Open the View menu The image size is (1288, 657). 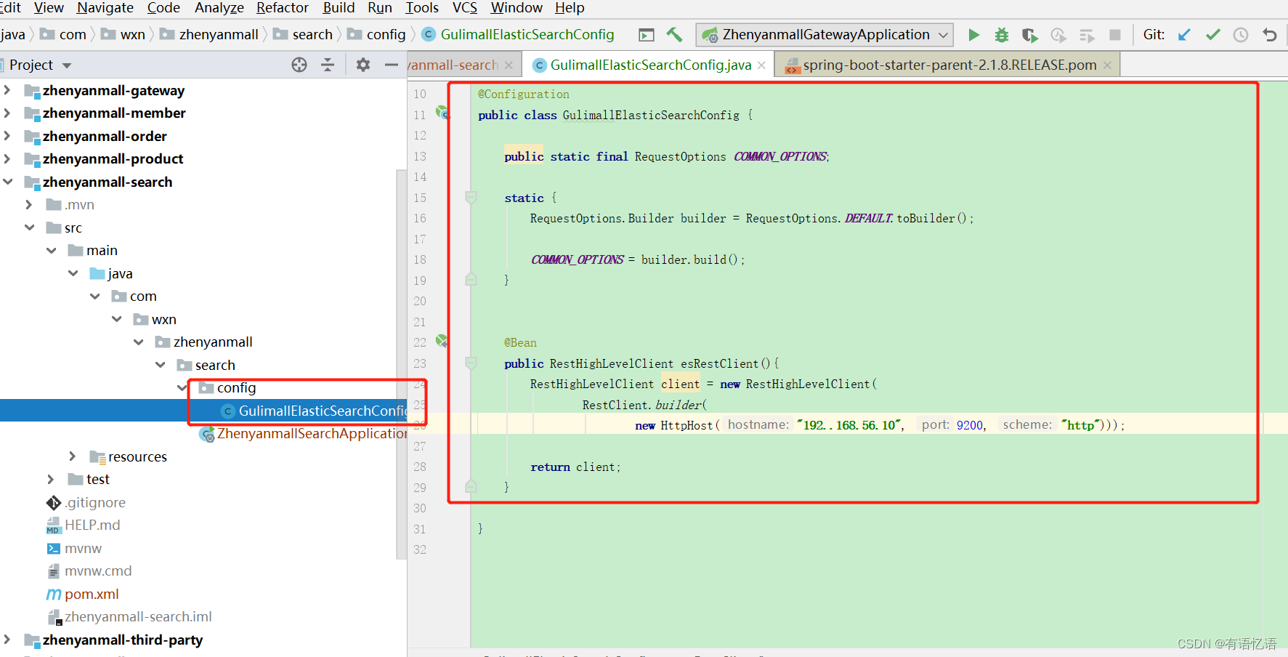coord(49,8)
